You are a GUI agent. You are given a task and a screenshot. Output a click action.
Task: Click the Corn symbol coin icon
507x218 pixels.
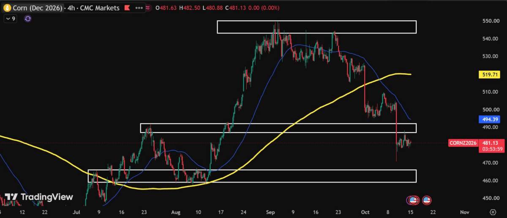tap(7, 8)
